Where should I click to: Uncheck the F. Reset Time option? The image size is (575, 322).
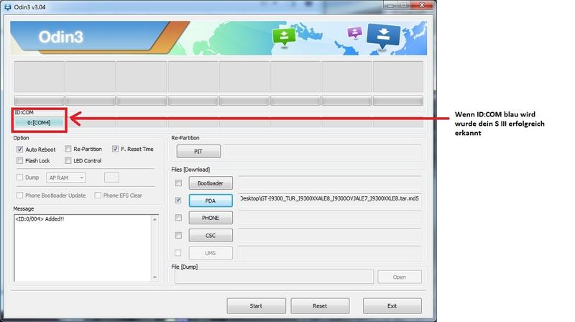(115, 149)
